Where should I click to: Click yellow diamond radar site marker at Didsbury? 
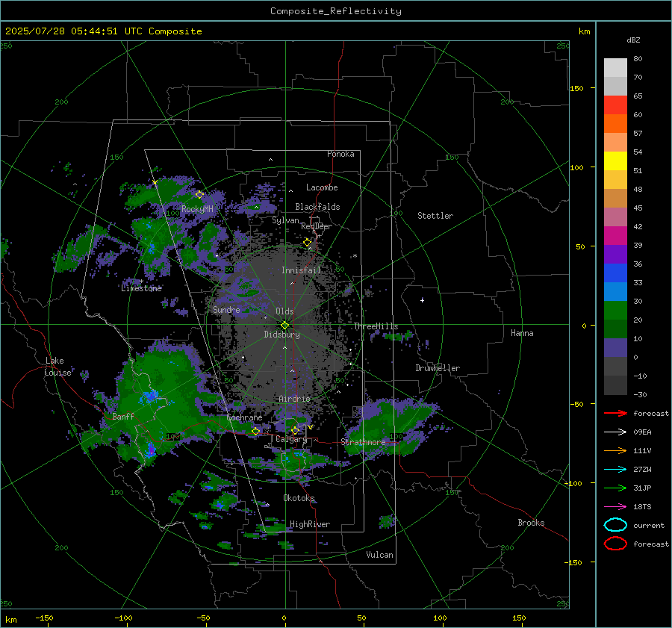coord(284,326)
